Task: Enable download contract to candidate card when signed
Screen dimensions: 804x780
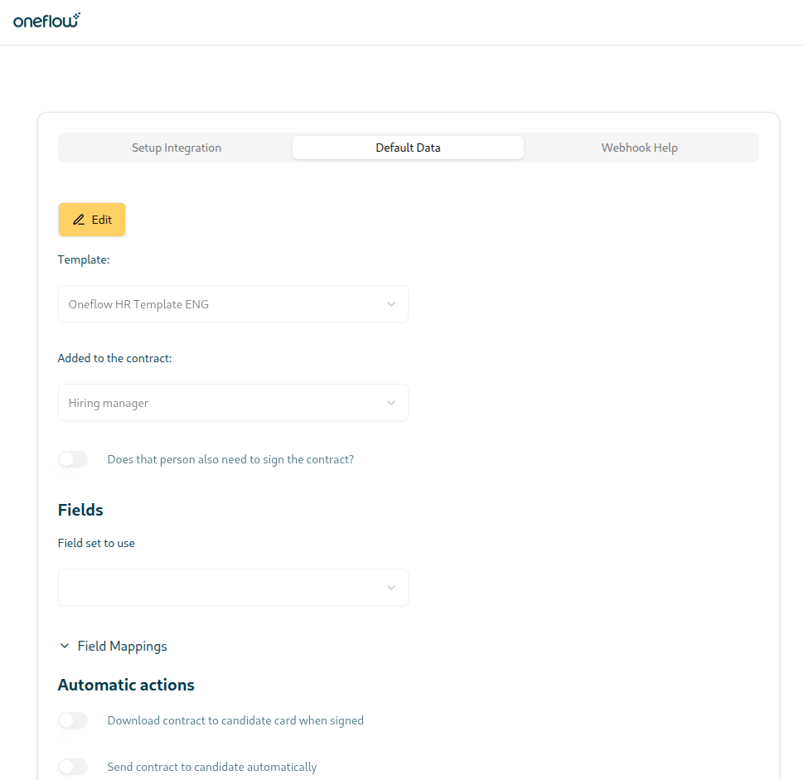Action: pos(73,720)
